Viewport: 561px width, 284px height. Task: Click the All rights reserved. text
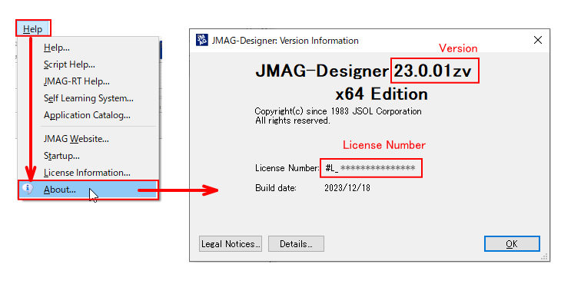coord(293,121)
